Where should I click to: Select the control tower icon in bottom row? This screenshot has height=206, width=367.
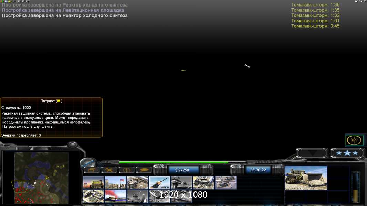pos(137,196)
